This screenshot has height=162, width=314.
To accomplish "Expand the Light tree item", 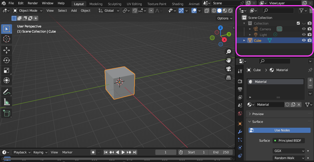I will coord(250,35).
